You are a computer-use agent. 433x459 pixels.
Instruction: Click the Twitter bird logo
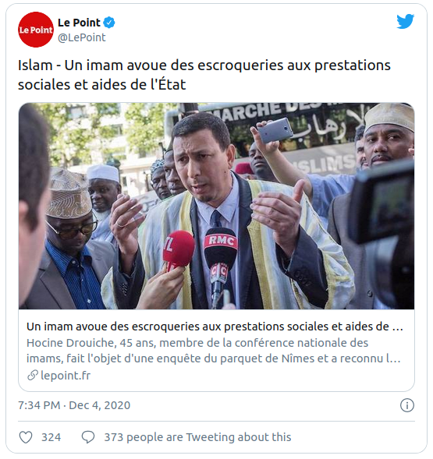(x=405, y=21)
